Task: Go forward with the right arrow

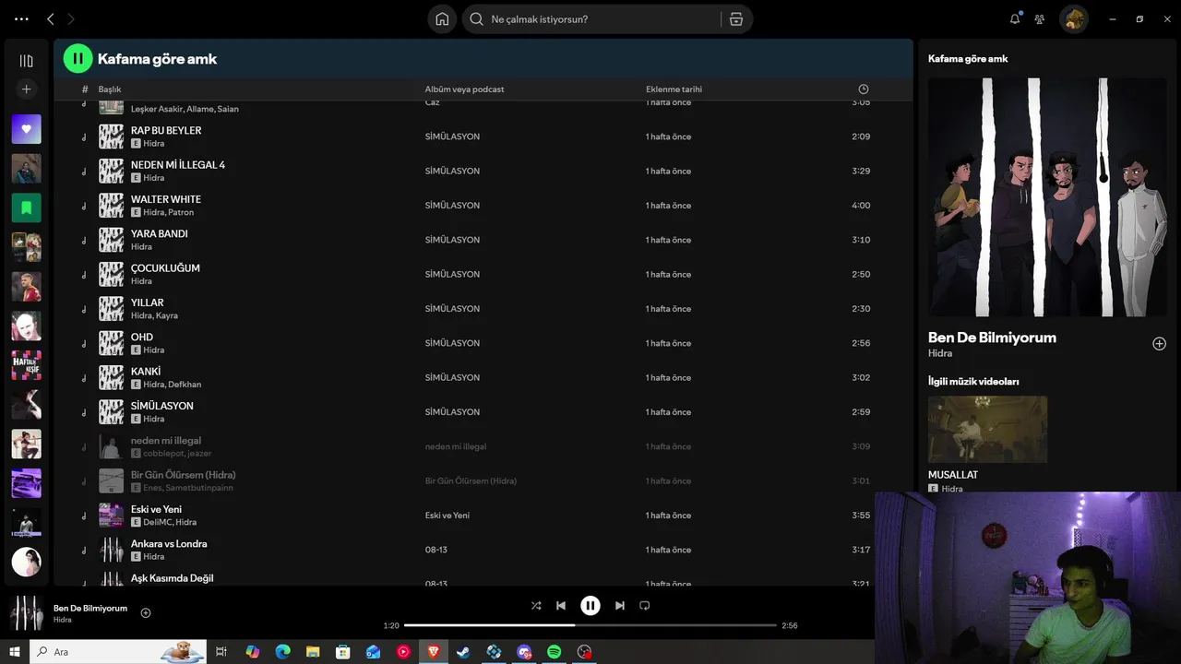Action: pyautogui.click(x=71, y=18)
